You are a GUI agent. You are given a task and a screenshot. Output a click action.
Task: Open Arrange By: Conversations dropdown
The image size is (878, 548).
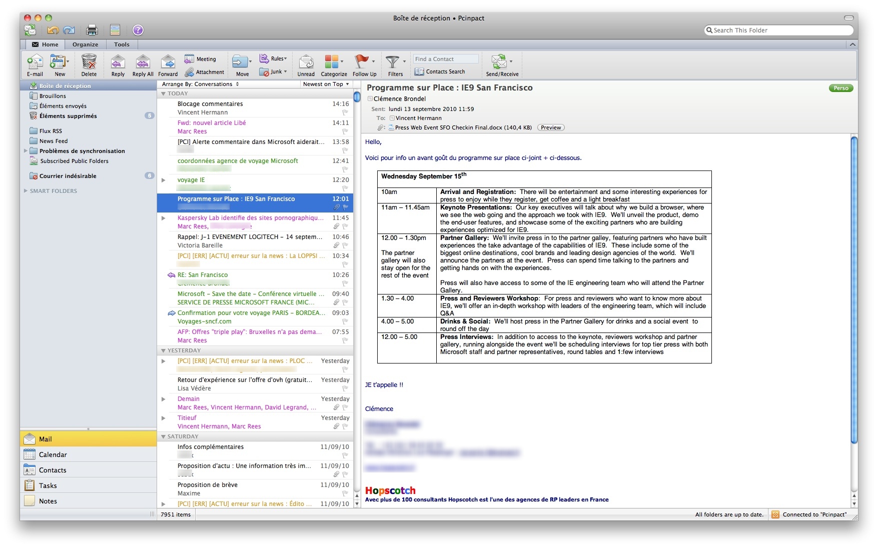200,84
